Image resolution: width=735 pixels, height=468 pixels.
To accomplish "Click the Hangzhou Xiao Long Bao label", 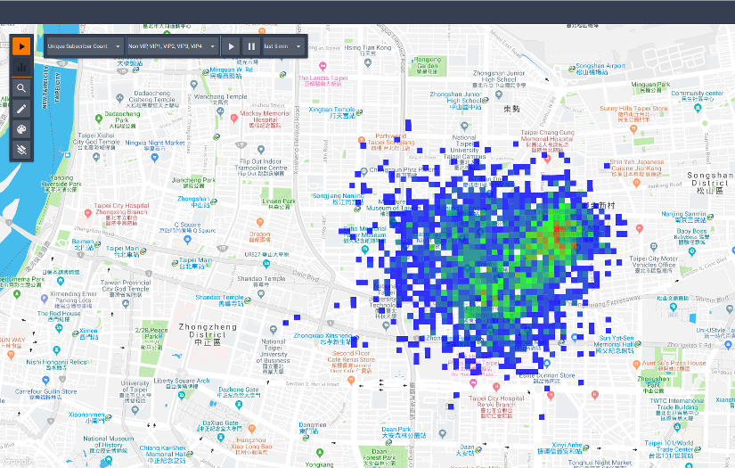I will (x=251, y=446).
